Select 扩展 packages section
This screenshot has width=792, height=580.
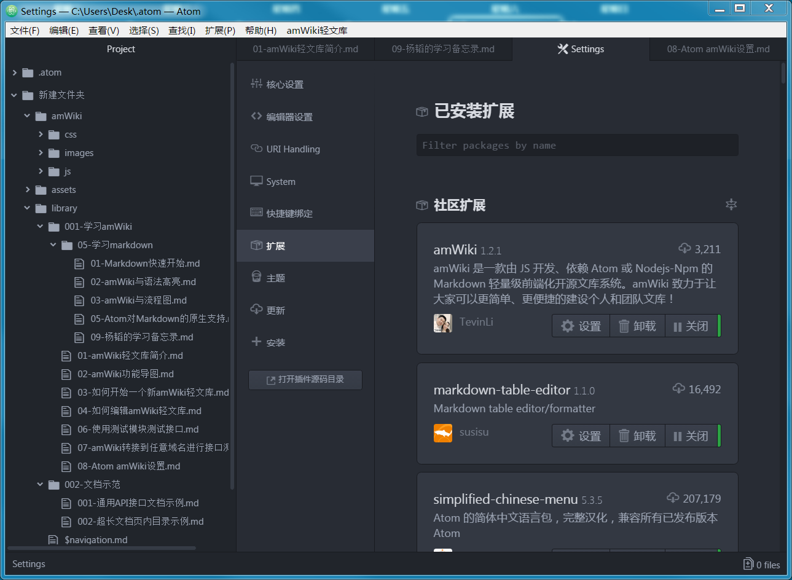[305, 246]
